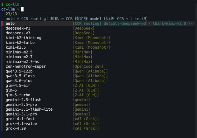Pick the deepseek-v3 model row
This screenshot has height=138, width=197.
point(99,33)
